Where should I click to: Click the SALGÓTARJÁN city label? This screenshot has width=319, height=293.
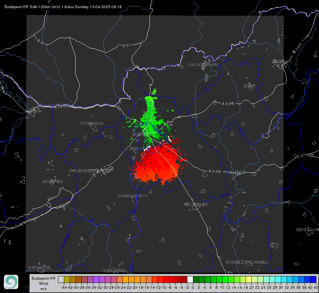[203, 65]
